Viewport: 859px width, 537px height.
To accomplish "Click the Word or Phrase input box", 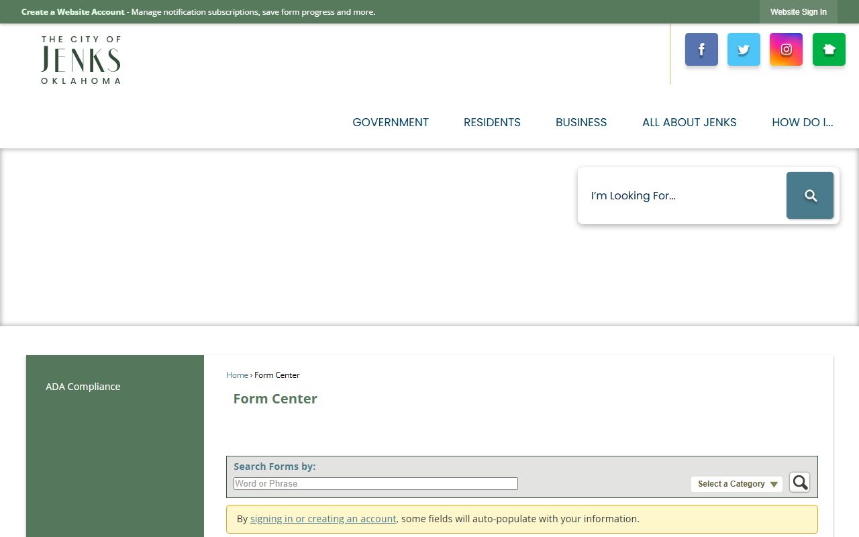I will 375,483.
